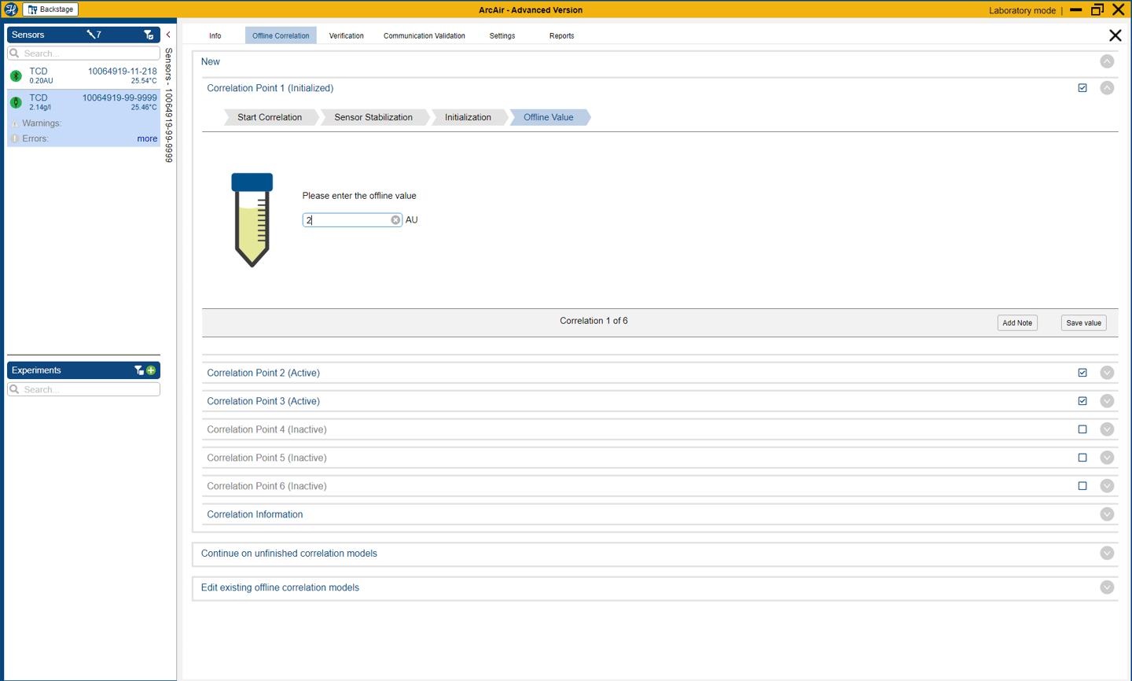The height and width of the screenshot is (681, 1132).
Task: Collapse the sensors sidebar with arrow icon
Action: (168, 35)
